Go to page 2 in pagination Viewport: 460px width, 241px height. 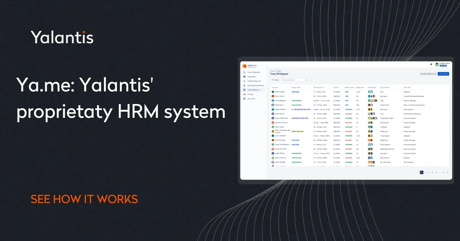point(425,173)
